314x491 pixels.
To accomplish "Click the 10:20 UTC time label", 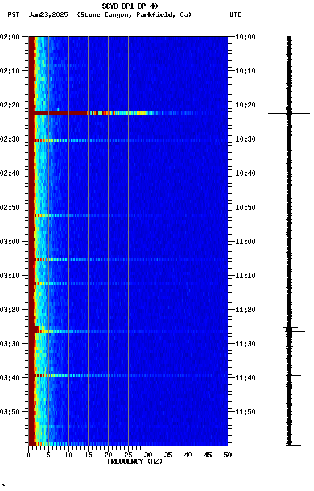I will [245, 105].
